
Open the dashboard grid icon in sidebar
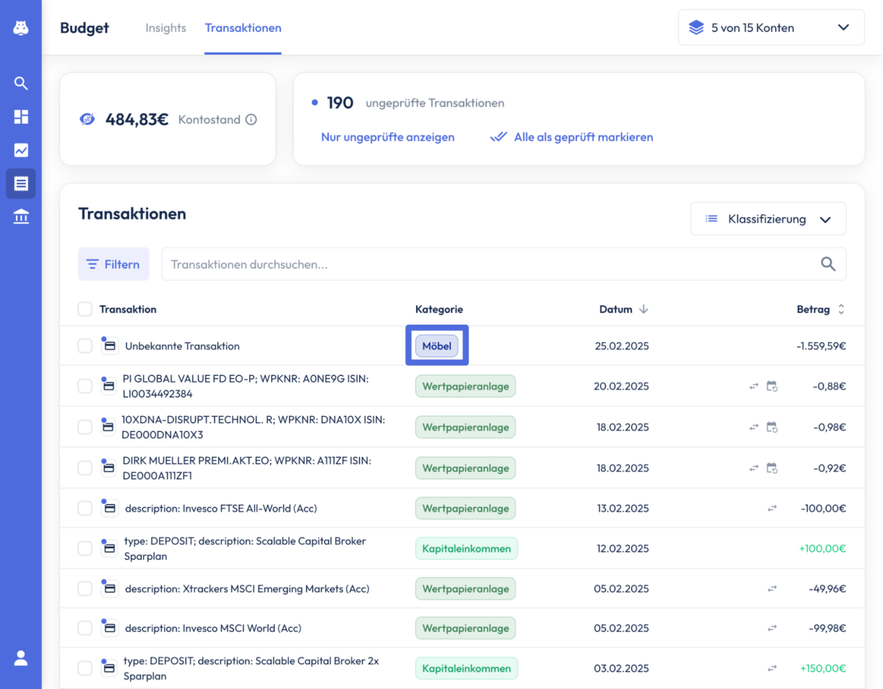click(x=21, y=117)
